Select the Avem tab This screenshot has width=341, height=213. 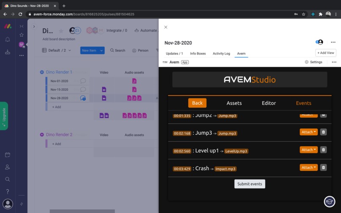(x=241, y=54)
